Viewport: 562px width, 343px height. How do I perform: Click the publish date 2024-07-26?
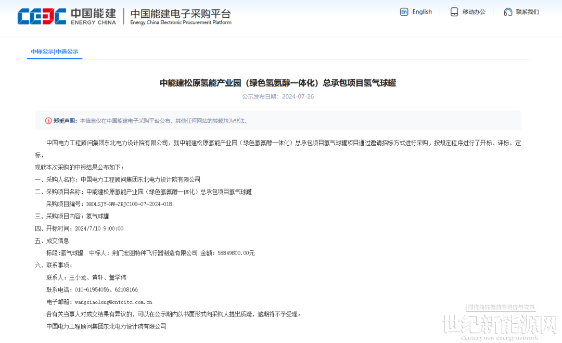[x=298, y=97]
